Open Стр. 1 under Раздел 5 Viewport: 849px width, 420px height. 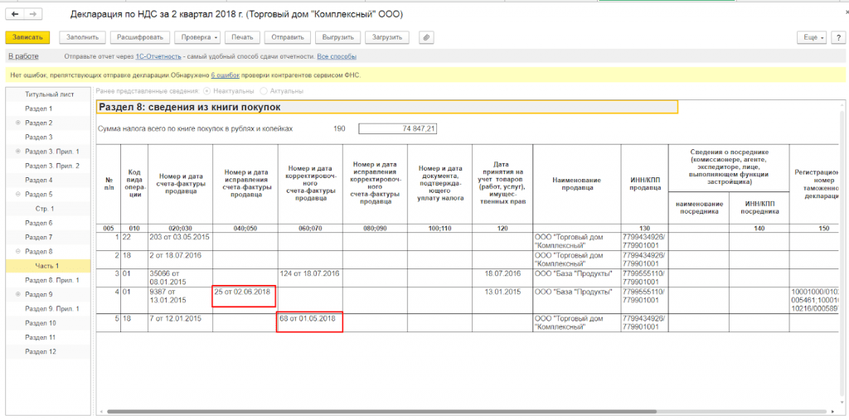(45, 209)
